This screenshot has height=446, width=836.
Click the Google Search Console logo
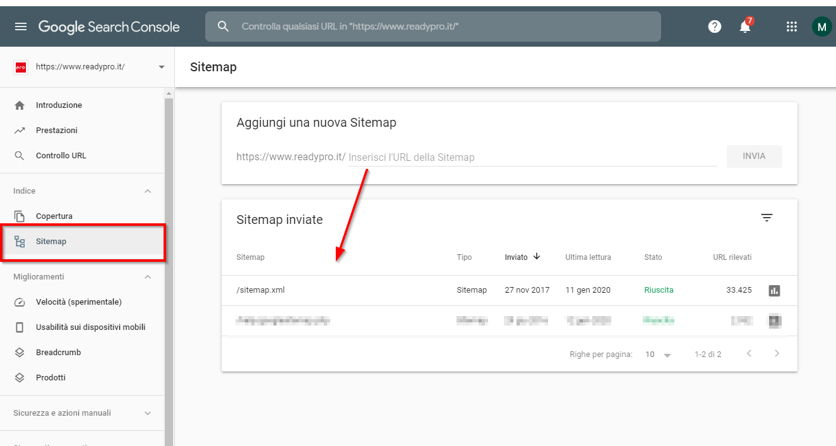tap(109, 26)
